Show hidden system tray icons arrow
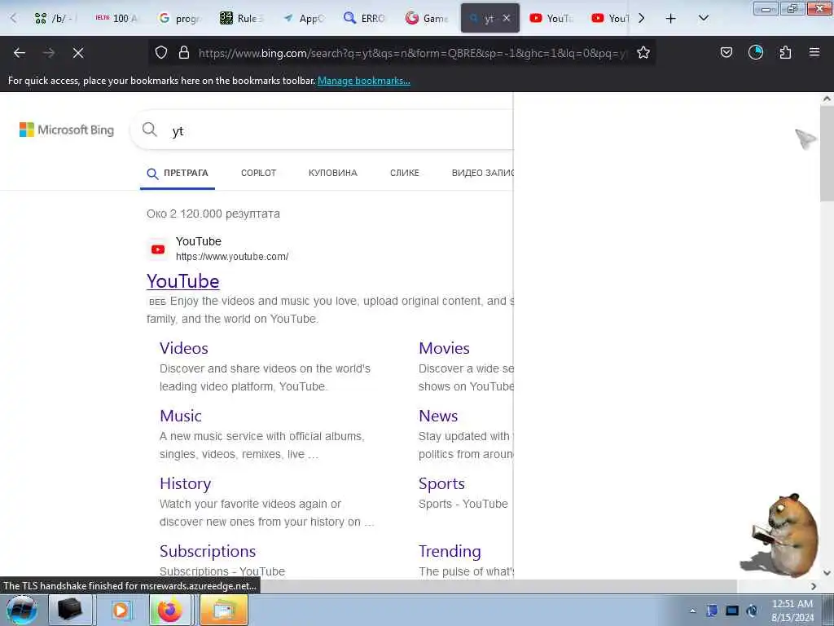 coord(692,611)
